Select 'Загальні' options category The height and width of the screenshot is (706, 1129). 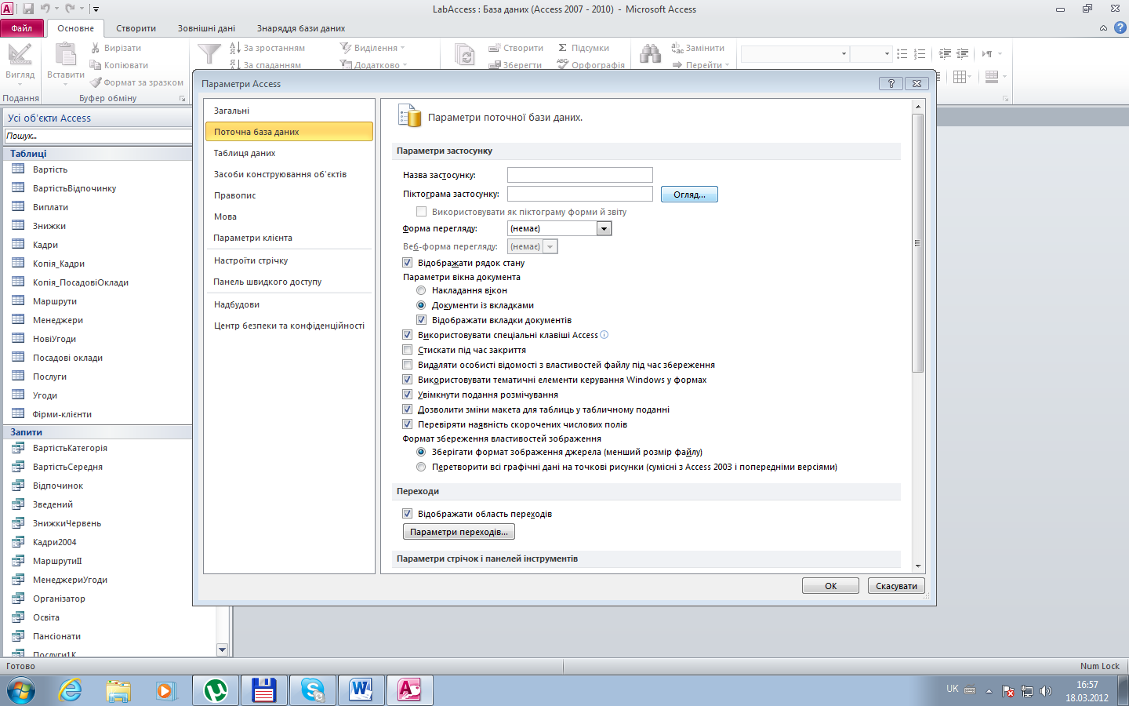289,111
